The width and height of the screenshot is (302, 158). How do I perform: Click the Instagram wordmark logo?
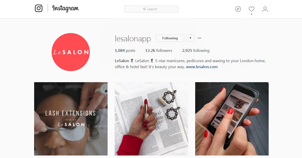coord(65,9)
